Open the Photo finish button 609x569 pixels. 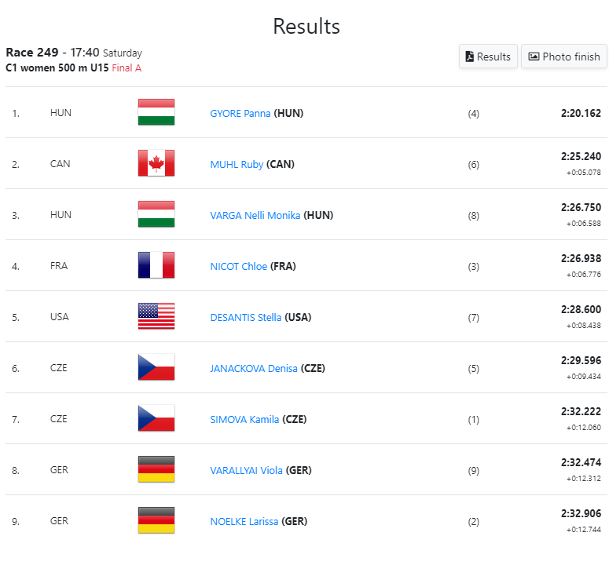563,57
